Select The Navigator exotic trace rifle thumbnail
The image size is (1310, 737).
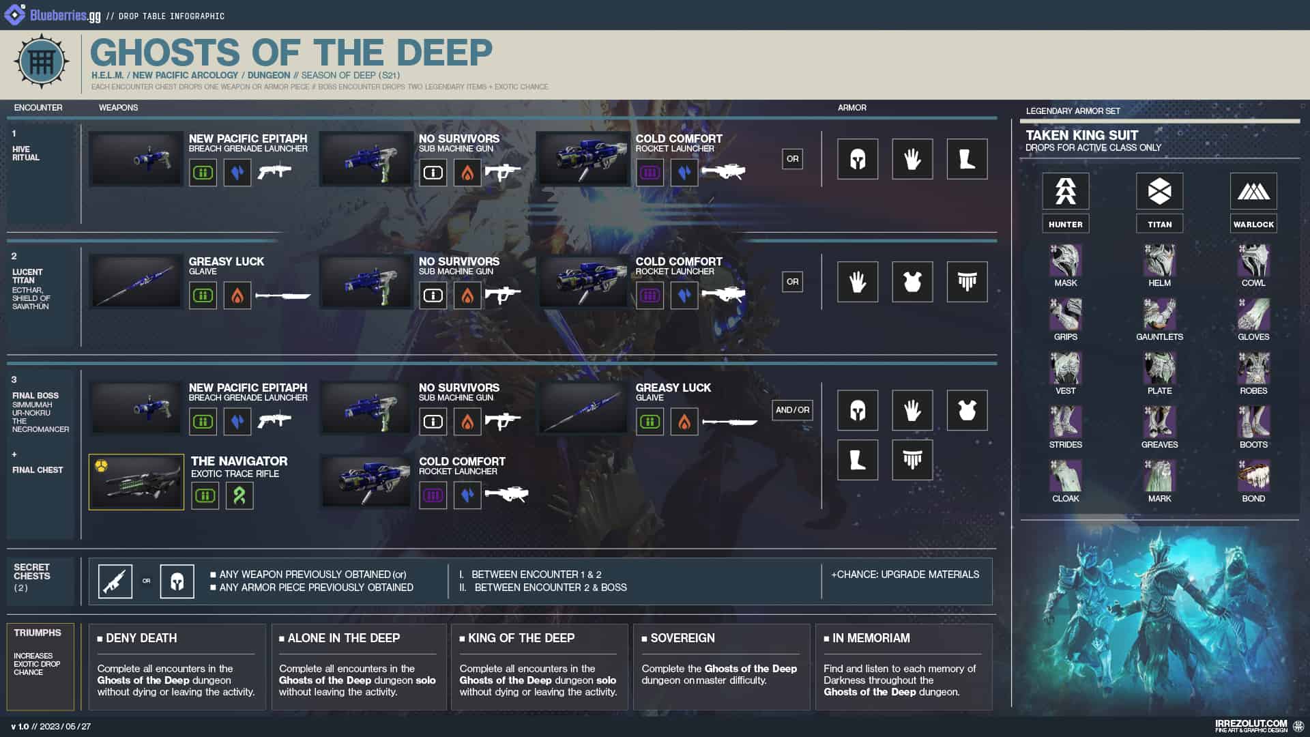[136, 482]
